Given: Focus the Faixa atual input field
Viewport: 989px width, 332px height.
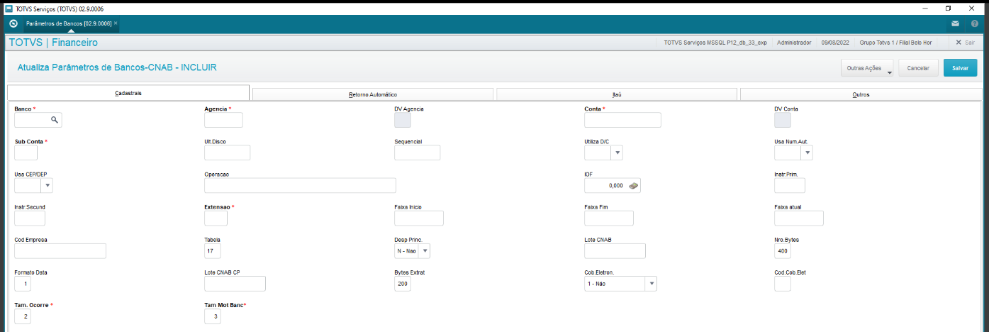Looking at the screenshot, I should pyautogui.click(x=798, y=218).
